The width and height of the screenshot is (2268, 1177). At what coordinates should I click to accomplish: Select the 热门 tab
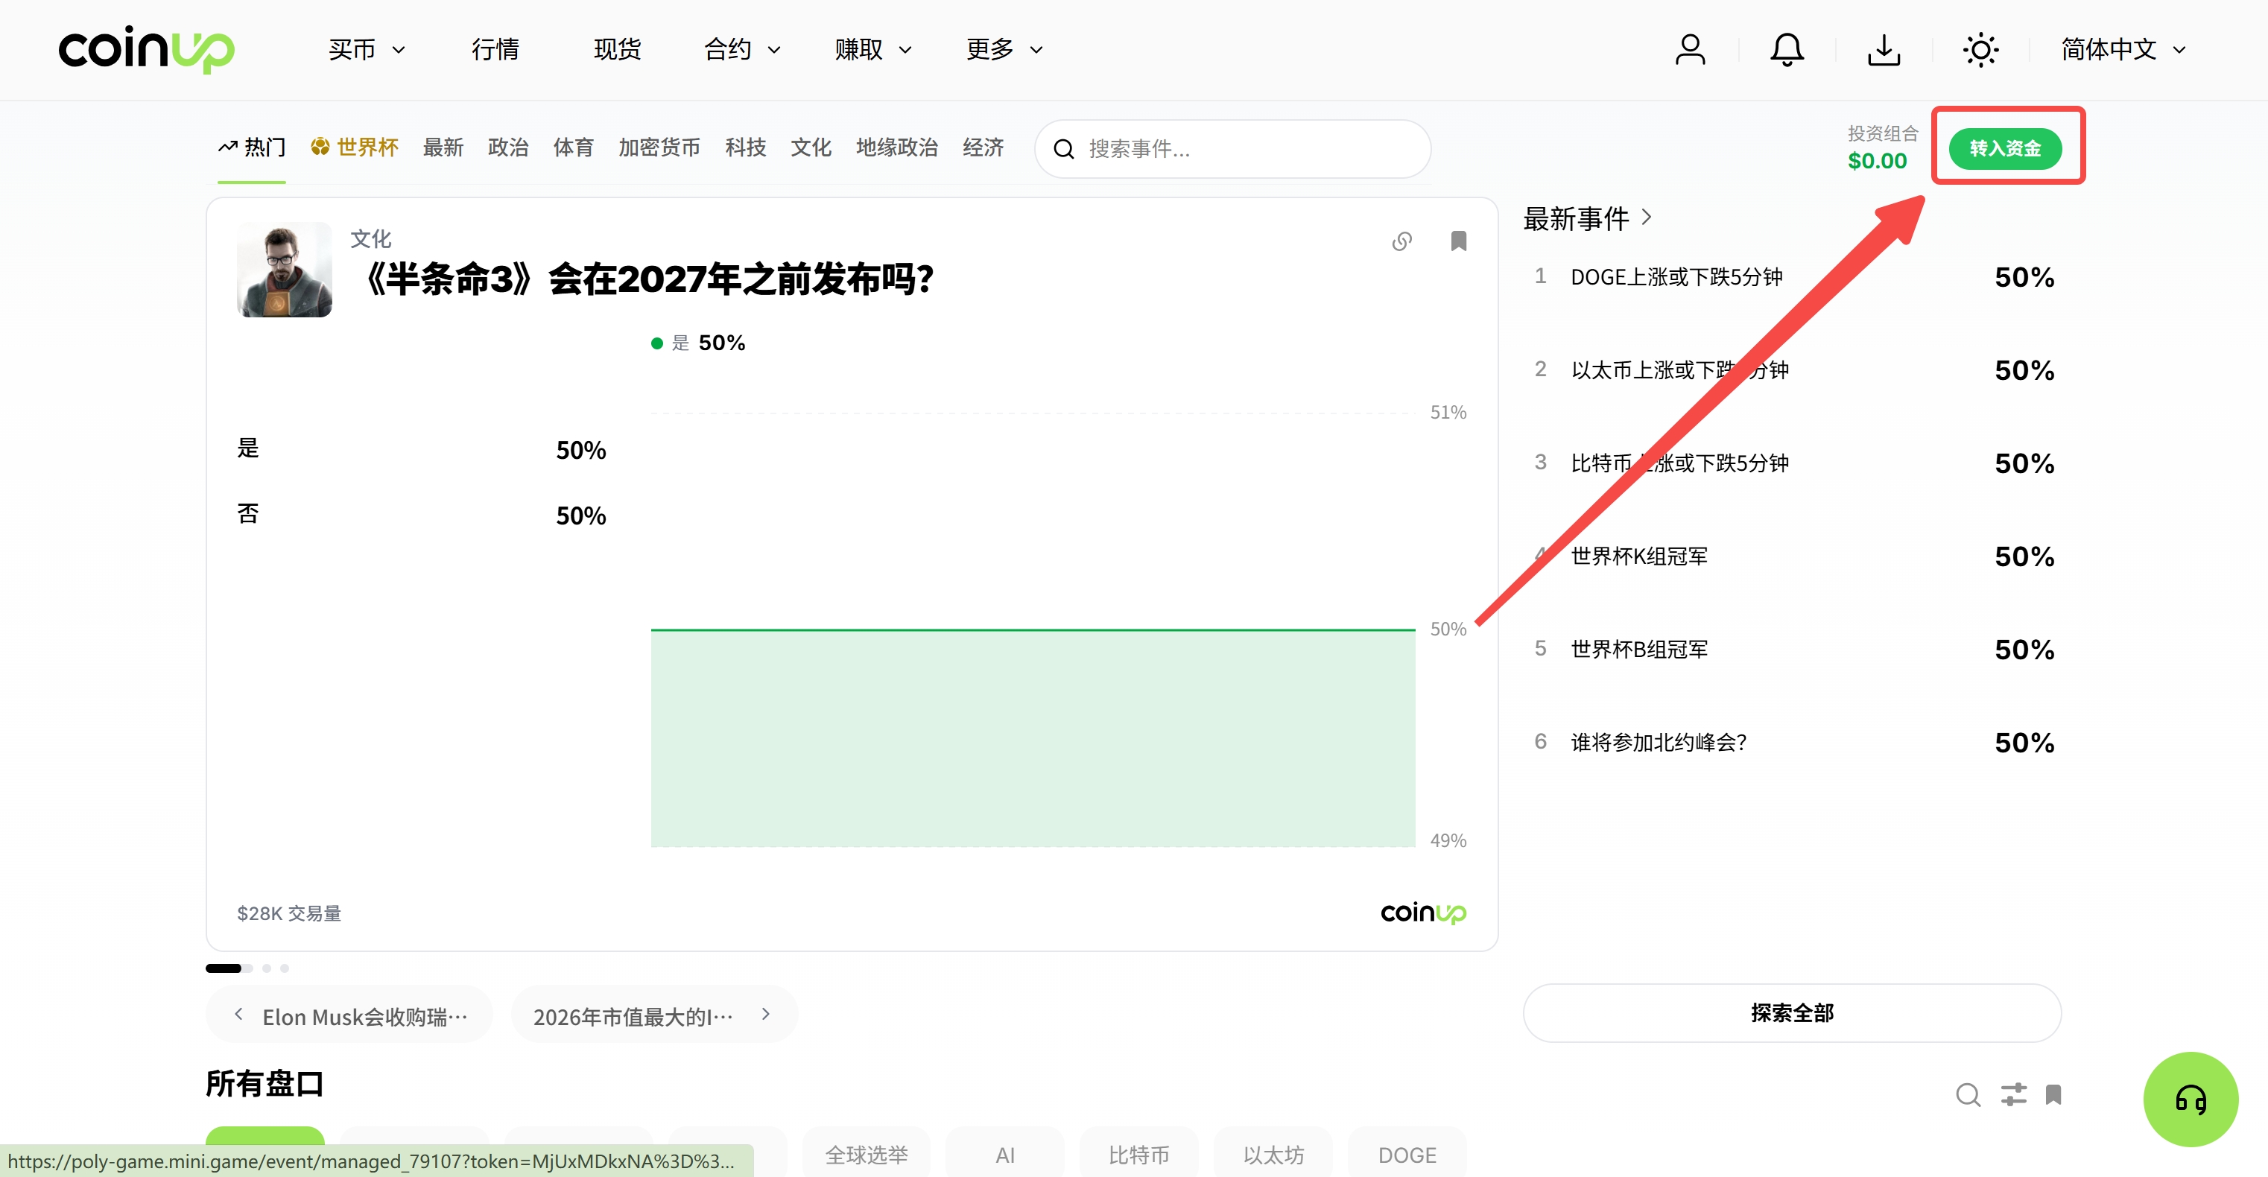pos(252,147)
